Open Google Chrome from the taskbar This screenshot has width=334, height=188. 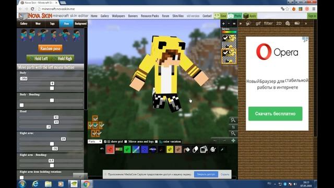[86, 183]
